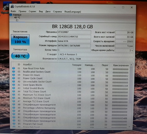
Task: Click status icon for Reallocated Sectors Count
Action: click(x=14, y=72)
